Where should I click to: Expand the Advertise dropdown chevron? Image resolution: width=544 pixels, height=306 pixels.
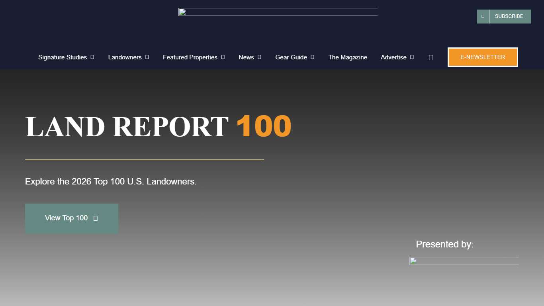tap(411, 57)
